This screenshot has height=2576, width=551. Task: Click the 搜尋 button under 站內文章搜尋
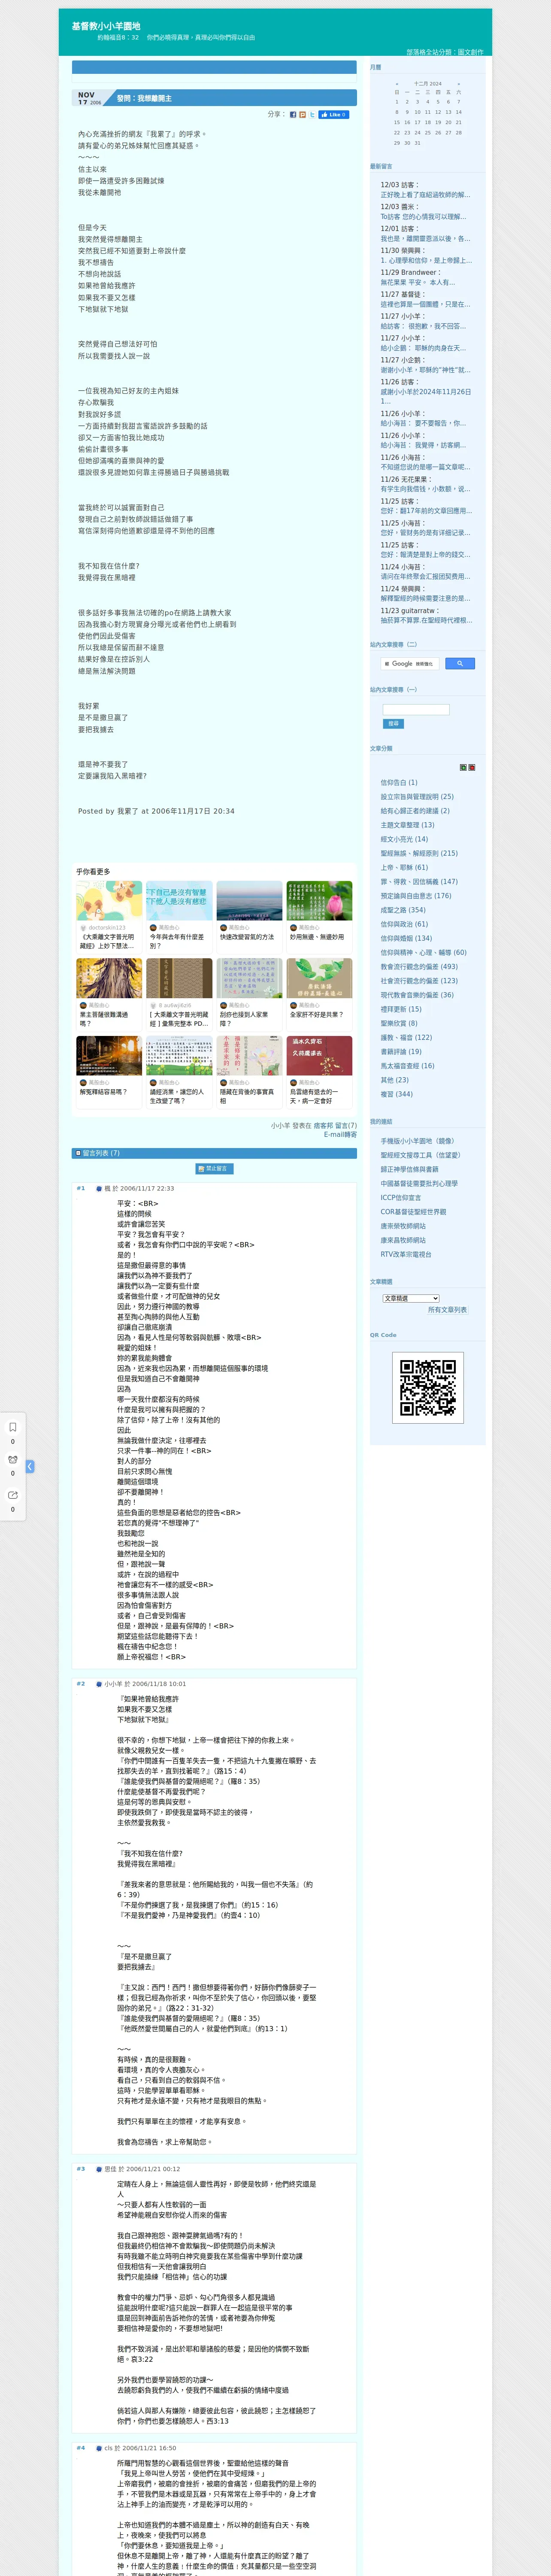pyautogui.click(x=393, y=723)
